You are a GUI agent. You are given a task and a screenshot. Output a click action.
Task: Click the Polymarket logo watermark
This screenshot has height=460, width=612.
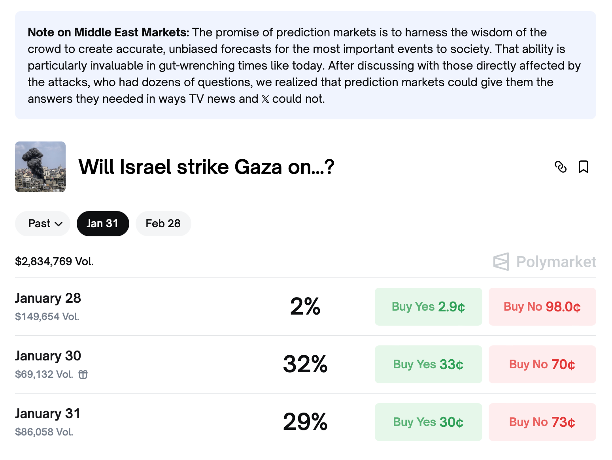tap(544, 262)
